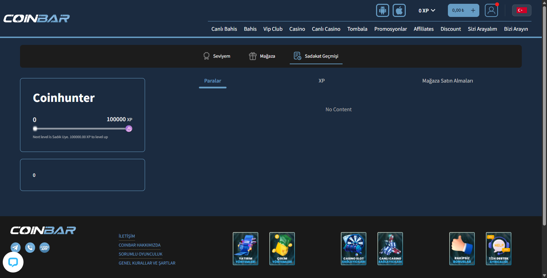547x278 pixels.
Task: Open the Mağaza tab
Action: click(x=262, y=56)
